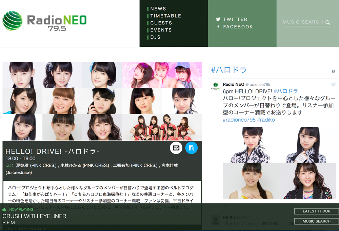Viewport: 339px width, 231px height.
Task: Open the bottom-left photo in the tweet
Action: pyautogui.click(x=251, y=181)
